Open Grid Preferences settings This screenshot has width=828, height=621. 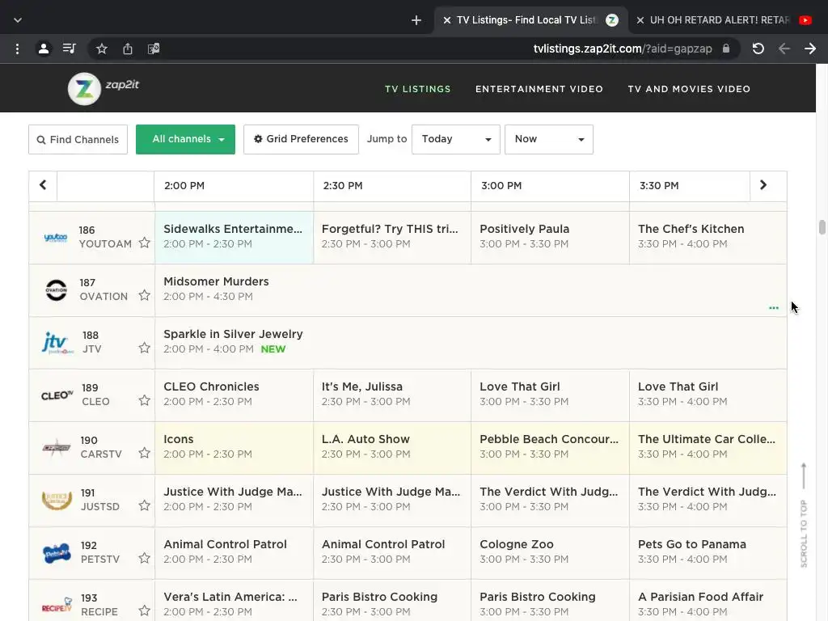pyautogui.click(x=301, y=139)
